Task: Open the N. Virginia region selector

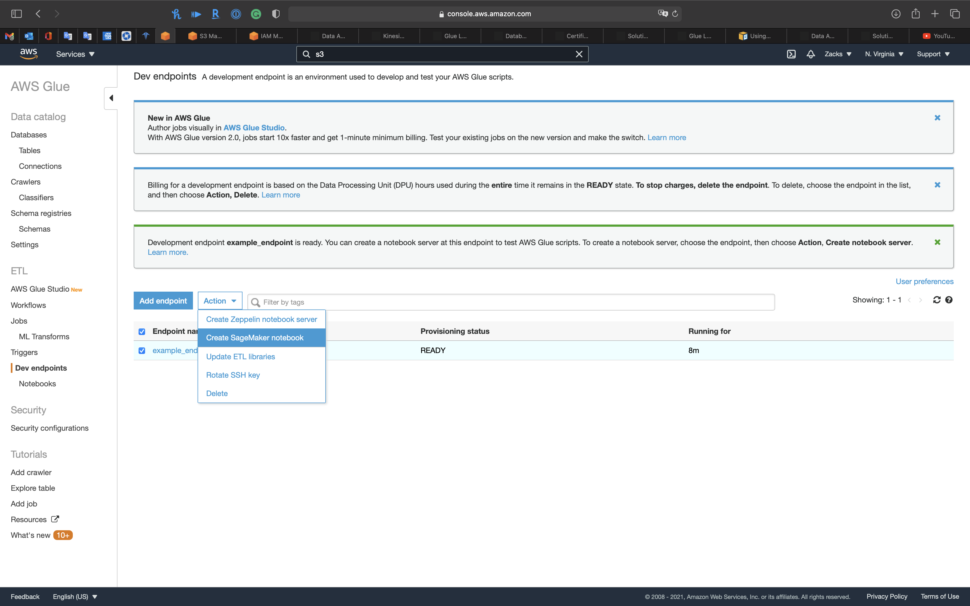Action: [884, 54]
